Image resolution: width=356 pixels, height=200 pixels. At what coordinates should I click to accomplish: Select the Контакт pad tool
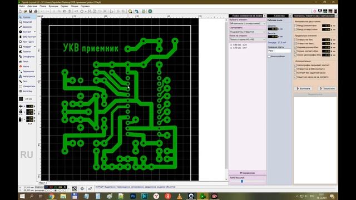coord(26,32)
